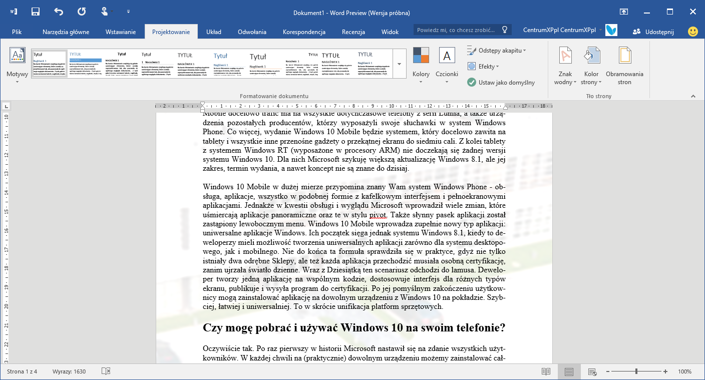The width and height of the screenshot is (705, 380).
Task: Click the misspelled word 'pivot'
Action: tap(378, 215)
